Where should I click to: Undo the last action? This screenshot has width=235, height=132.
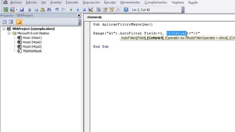tap(57, 10)
